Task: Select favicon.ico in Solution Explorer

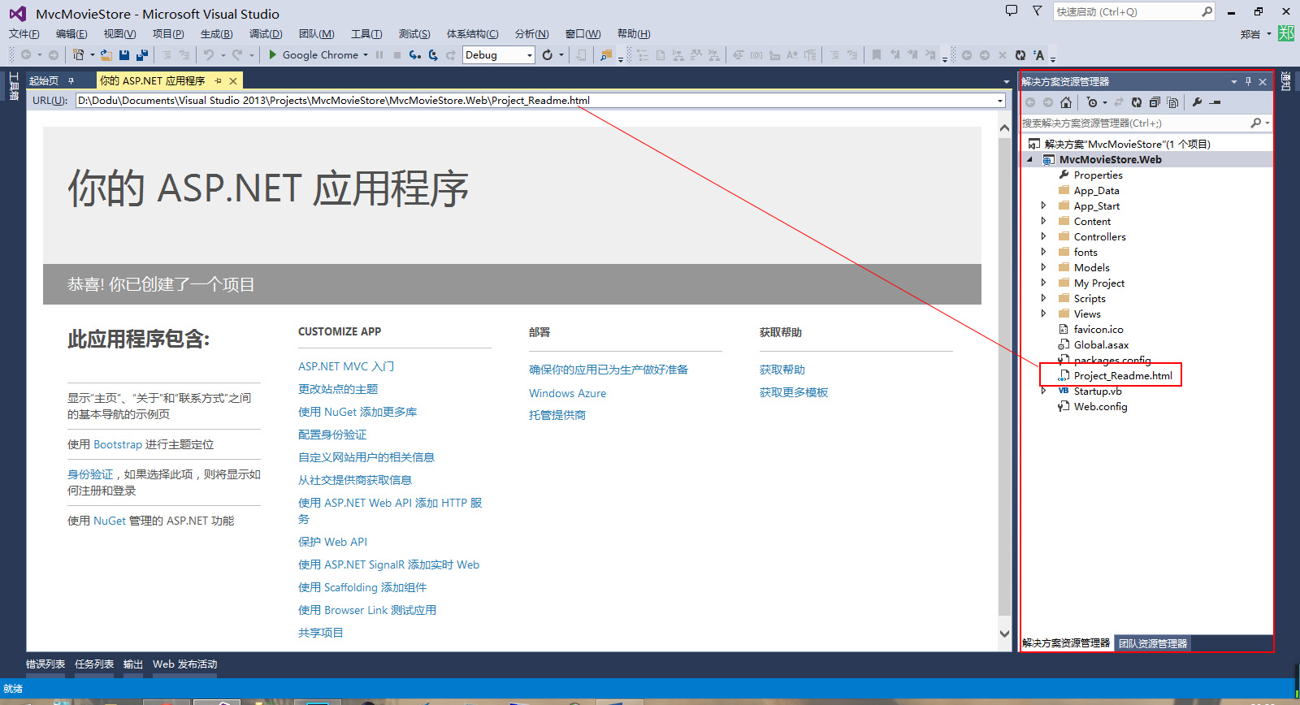Action: point(1098,329)
